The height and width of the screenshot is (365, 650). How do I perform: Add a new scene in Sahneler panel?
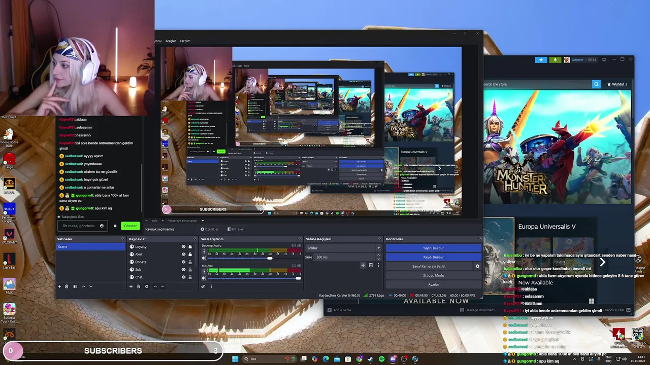(x=59, y=286)
